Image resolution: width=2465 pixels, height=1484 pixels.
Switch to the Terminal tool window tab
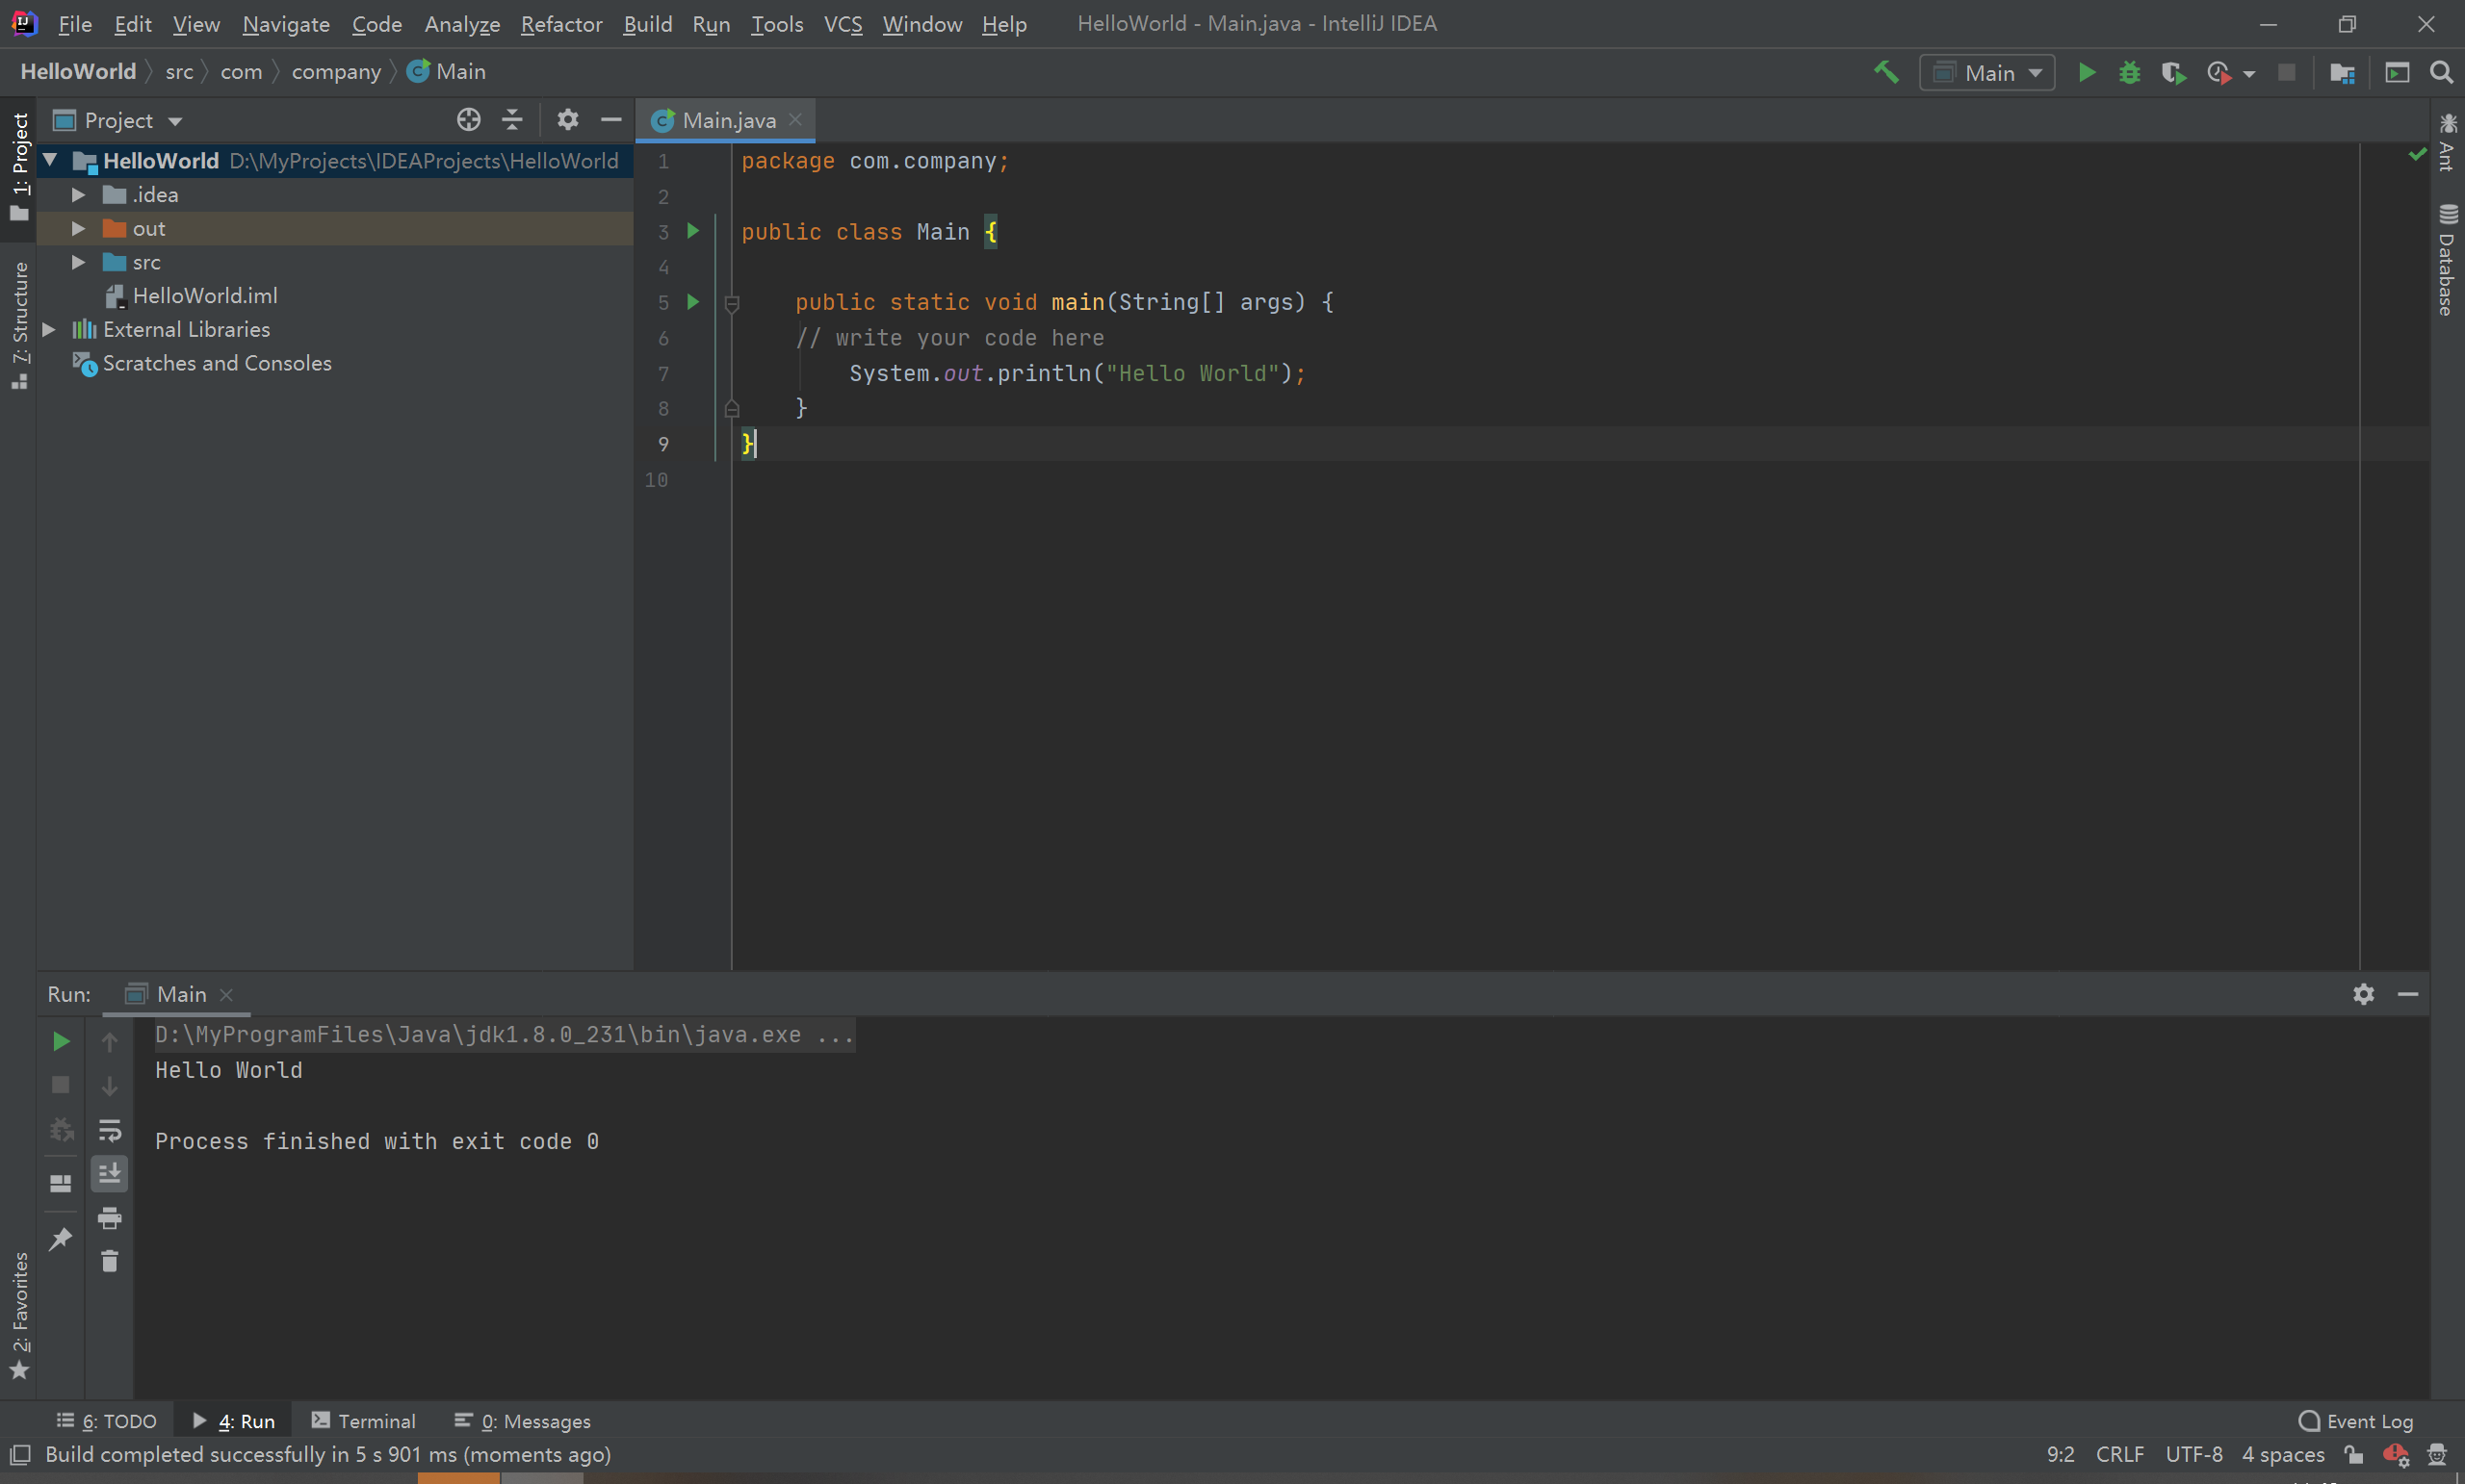[364, 1420]
